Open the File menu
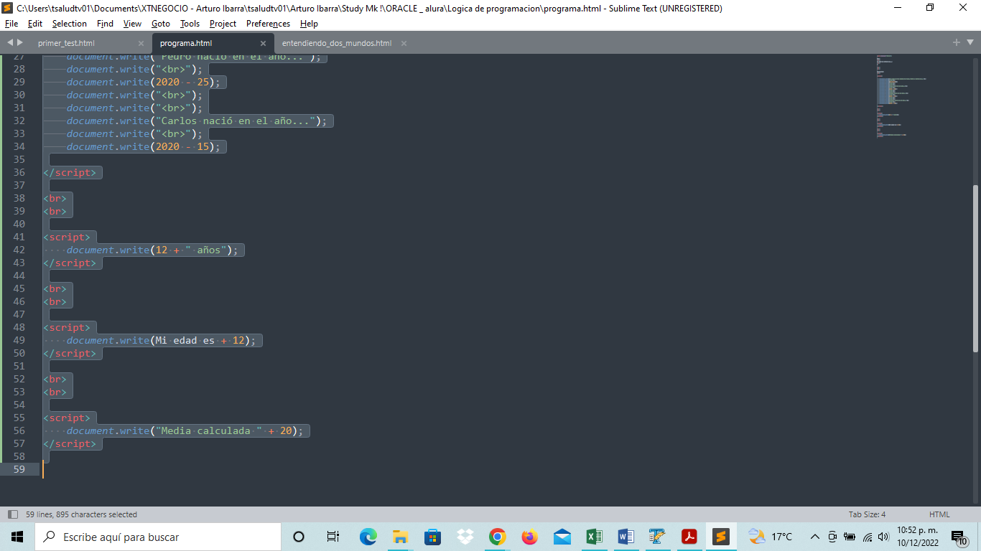The image size is (981, 551). 11,24
